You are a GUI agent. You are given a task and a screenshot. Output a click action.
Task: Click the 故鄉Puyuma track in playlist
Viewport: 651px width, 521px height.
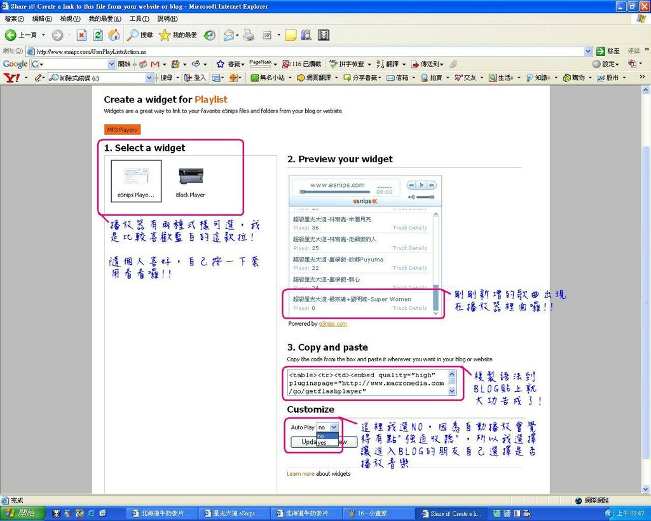click(338, 260)
